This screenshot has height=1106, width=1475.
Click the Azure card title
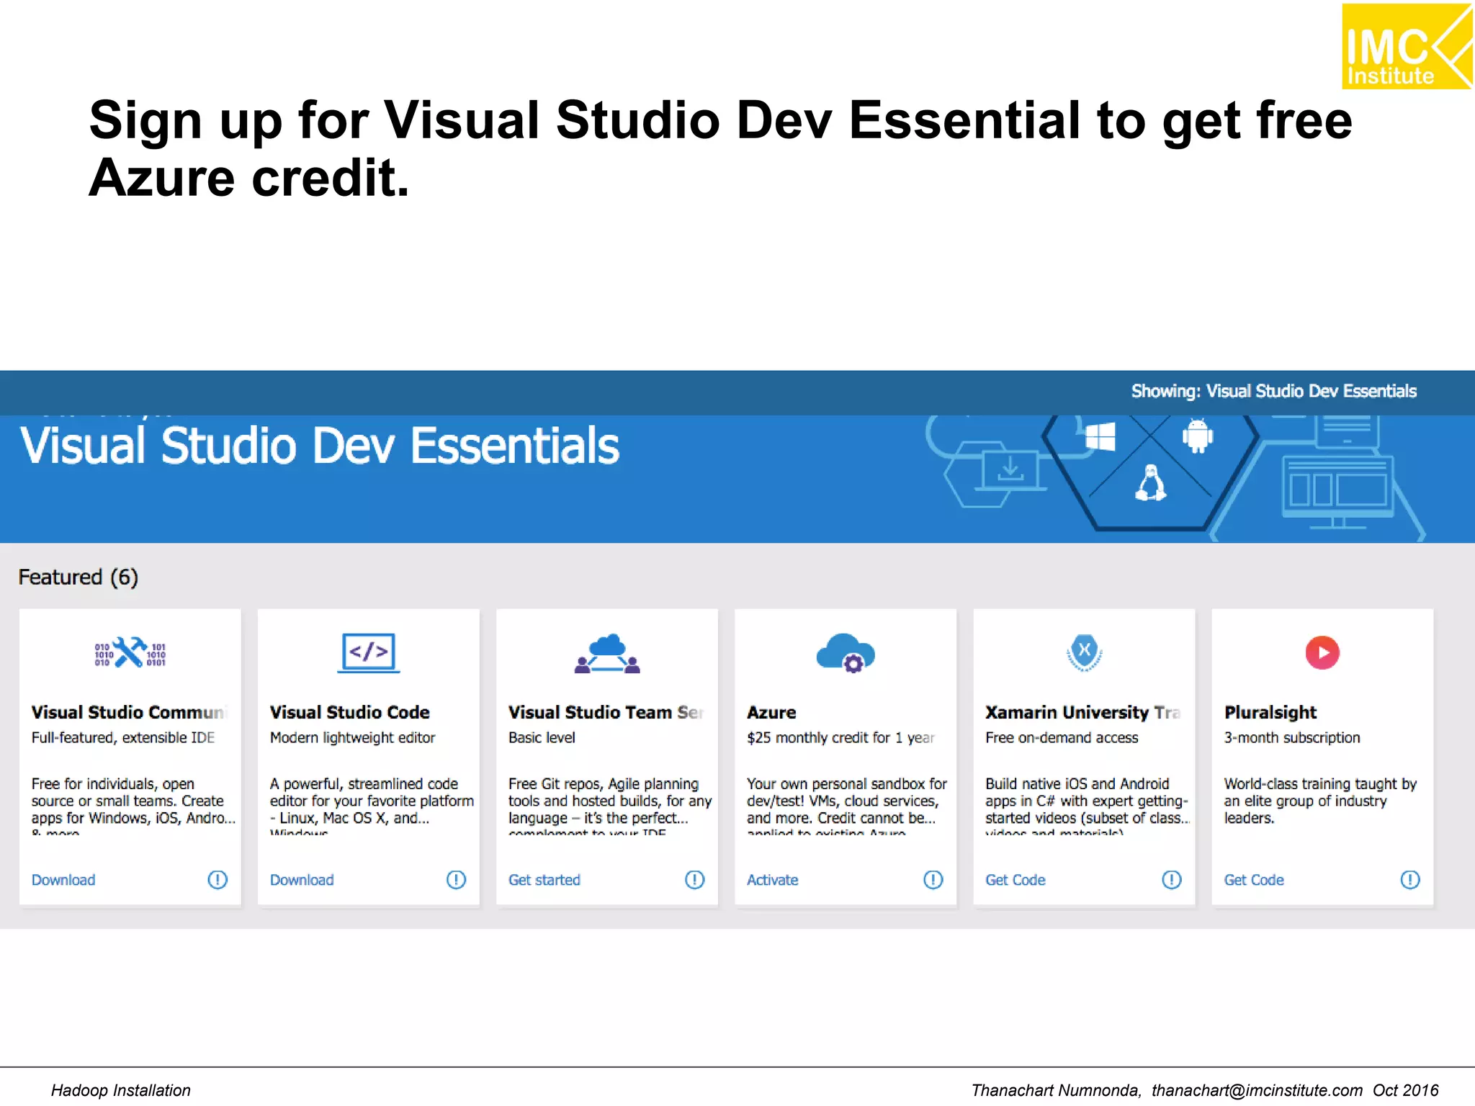point(771,712)
